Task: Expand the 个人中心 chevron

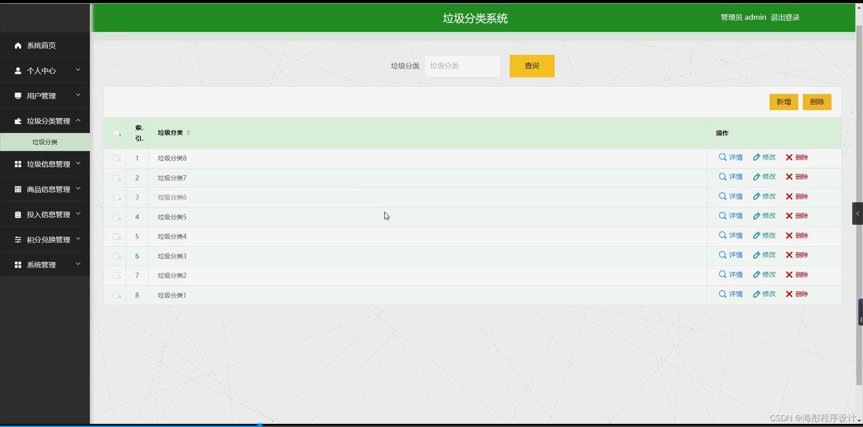Action: 78,70
